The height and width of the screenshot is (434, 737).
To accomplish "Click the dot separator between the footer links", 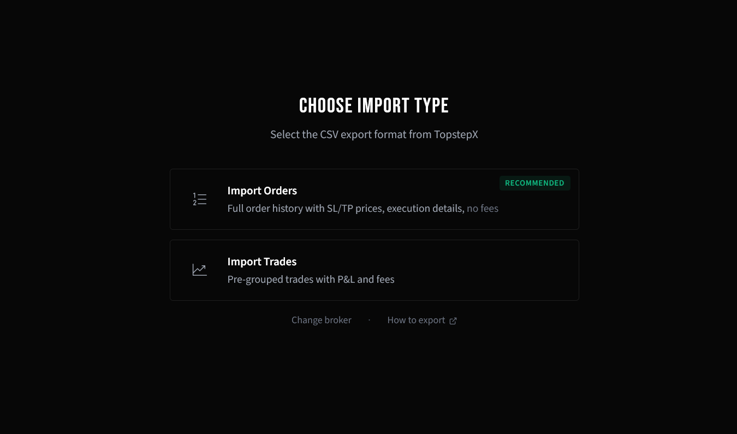I will 369,320.
